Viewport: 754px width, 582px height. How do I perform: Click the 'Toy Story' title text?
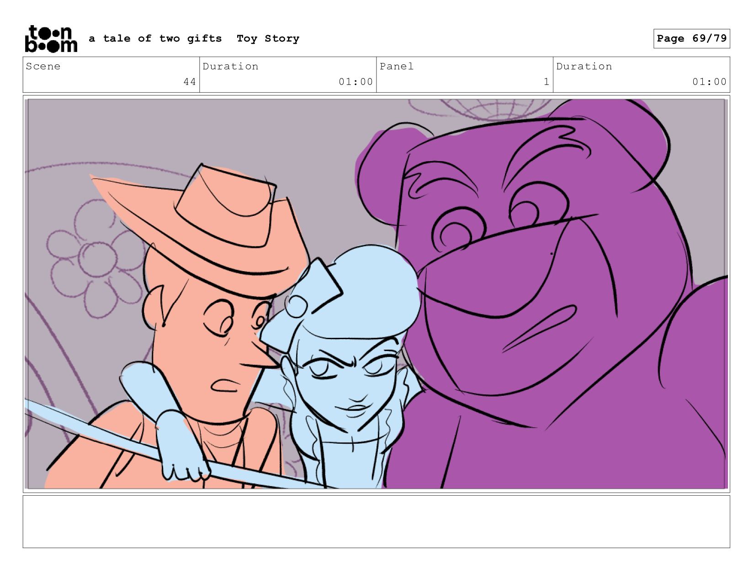click(x=268, y=39)
